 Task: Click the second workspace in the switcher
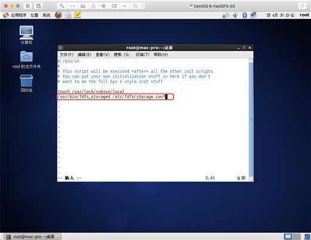click(x=297, y=236)
